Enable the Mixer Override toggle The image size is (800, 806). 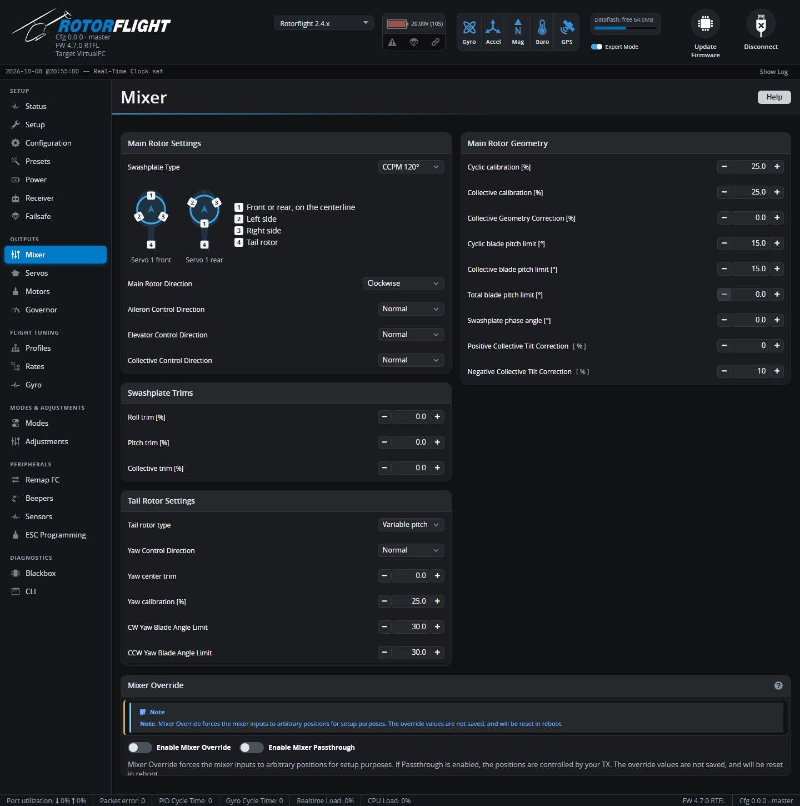tap(140, 748)
